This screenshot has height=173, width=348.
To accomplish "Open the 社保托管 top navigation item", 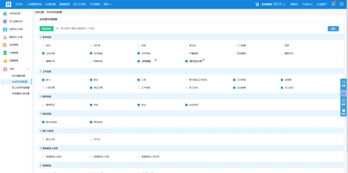I will pyautogui.click(x=50, y=4).
